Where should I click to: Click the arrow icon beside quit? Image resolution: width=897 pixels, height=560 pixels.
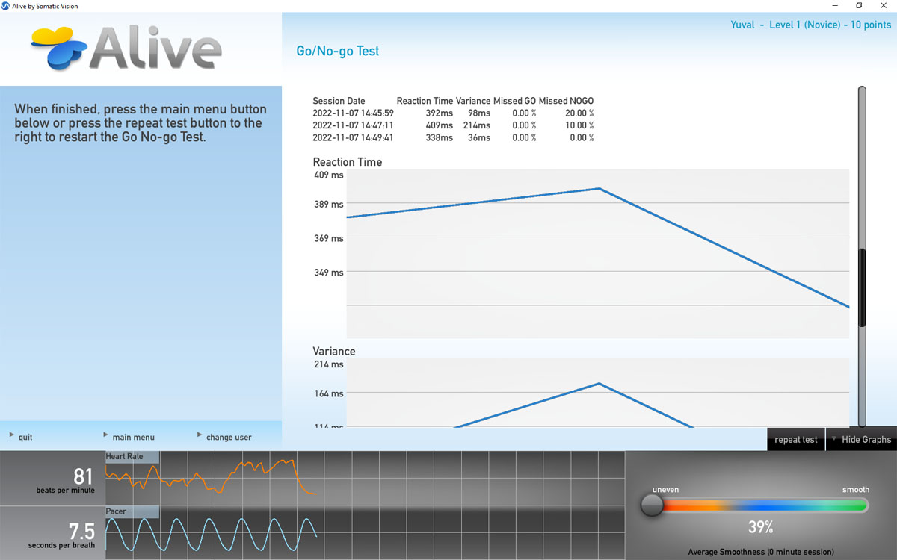(11, 435)
